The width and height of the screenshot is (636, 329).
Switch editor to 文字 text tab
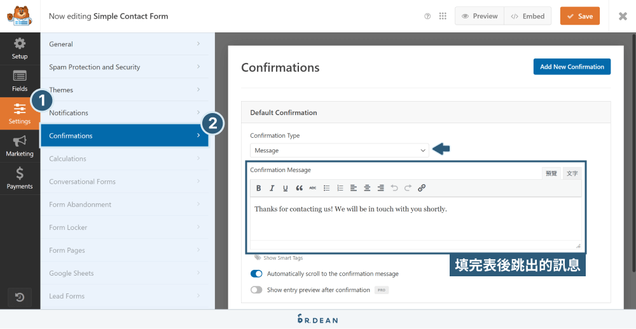(572, 173)
